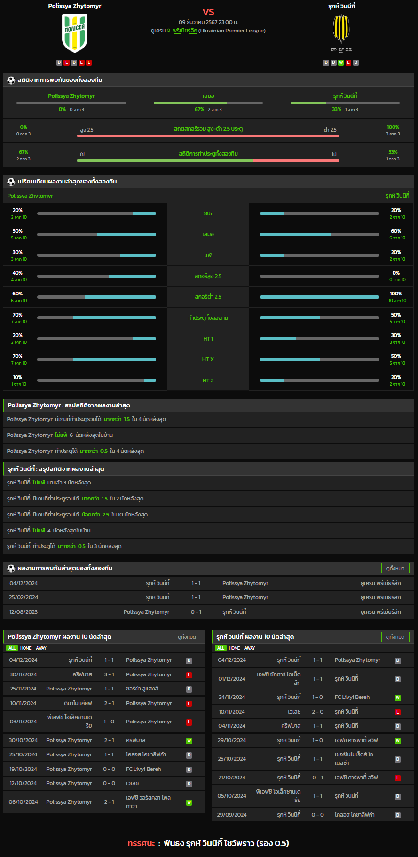Click FC Livyi Bereh in the 24/11/2024 Rukh row
Screen dimensions: 418x857
352,697
